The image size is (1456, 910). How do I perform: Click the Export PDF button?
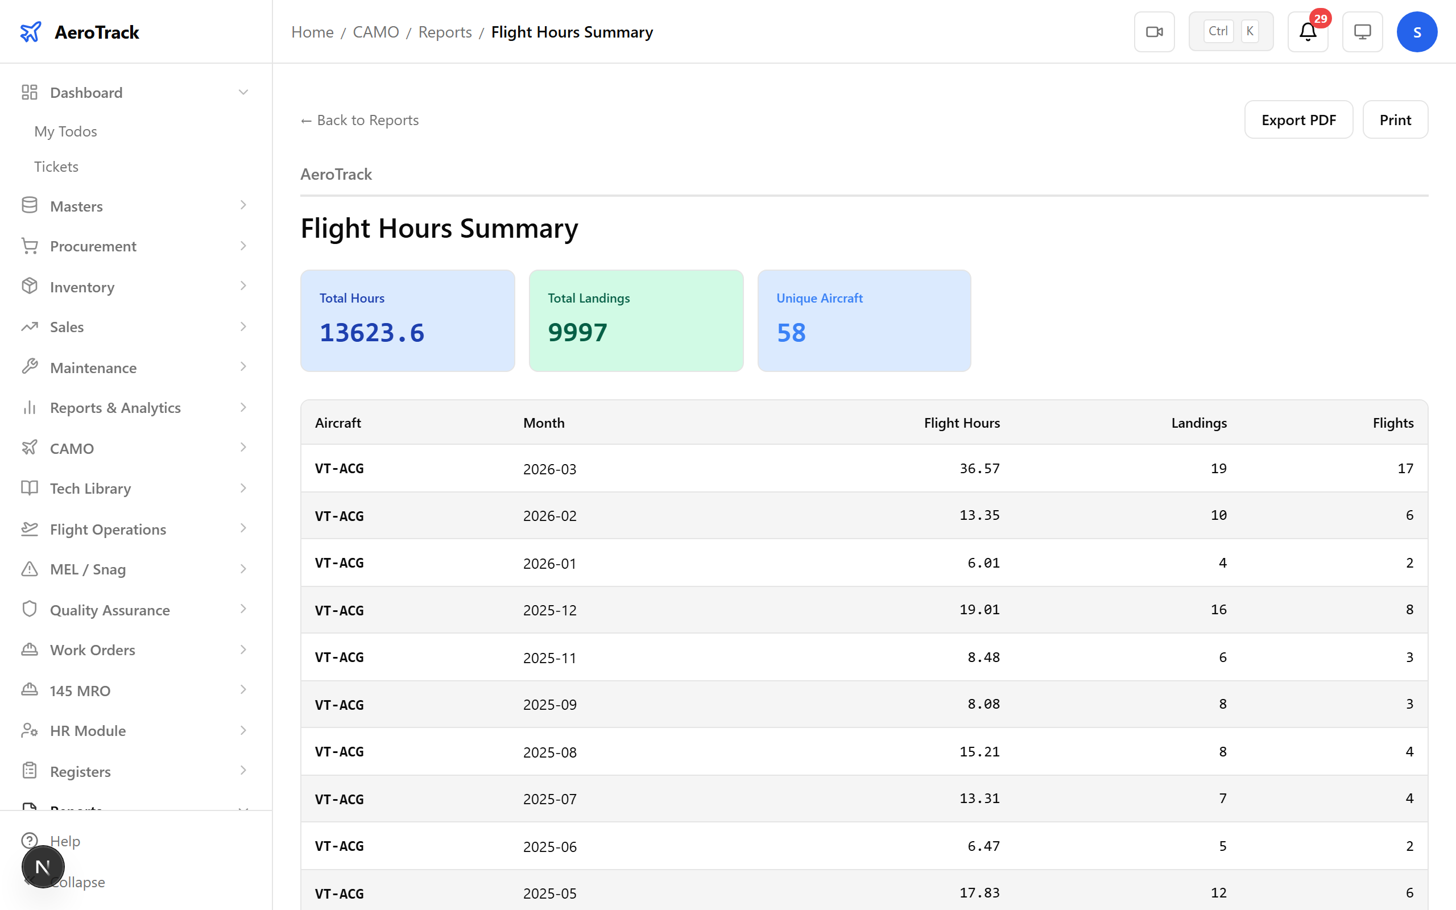(1298, 119)
